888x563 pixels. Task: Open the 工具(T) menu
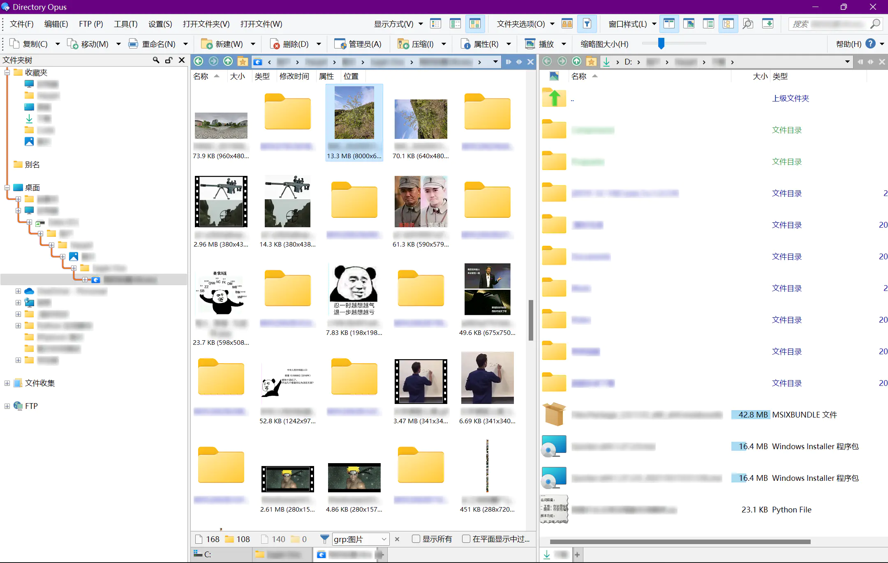pos(125,24)
